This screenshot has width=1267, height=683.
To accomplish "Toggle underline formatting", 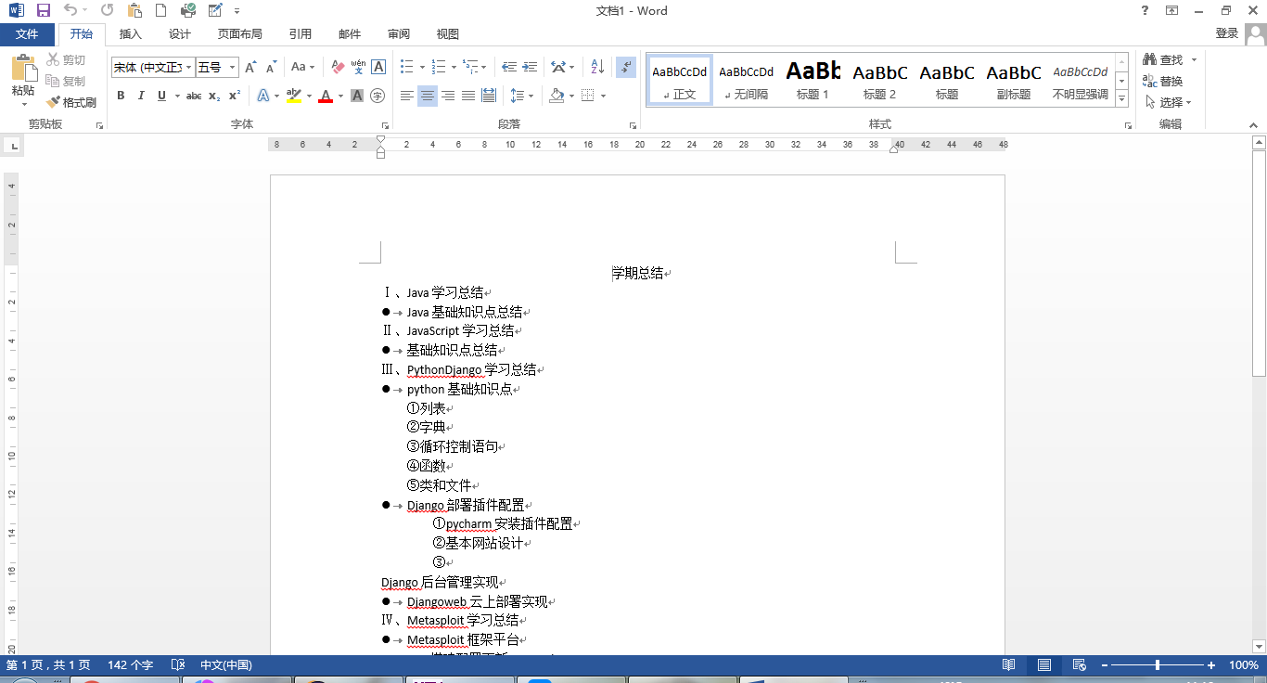I will click(x=161, y=96).
